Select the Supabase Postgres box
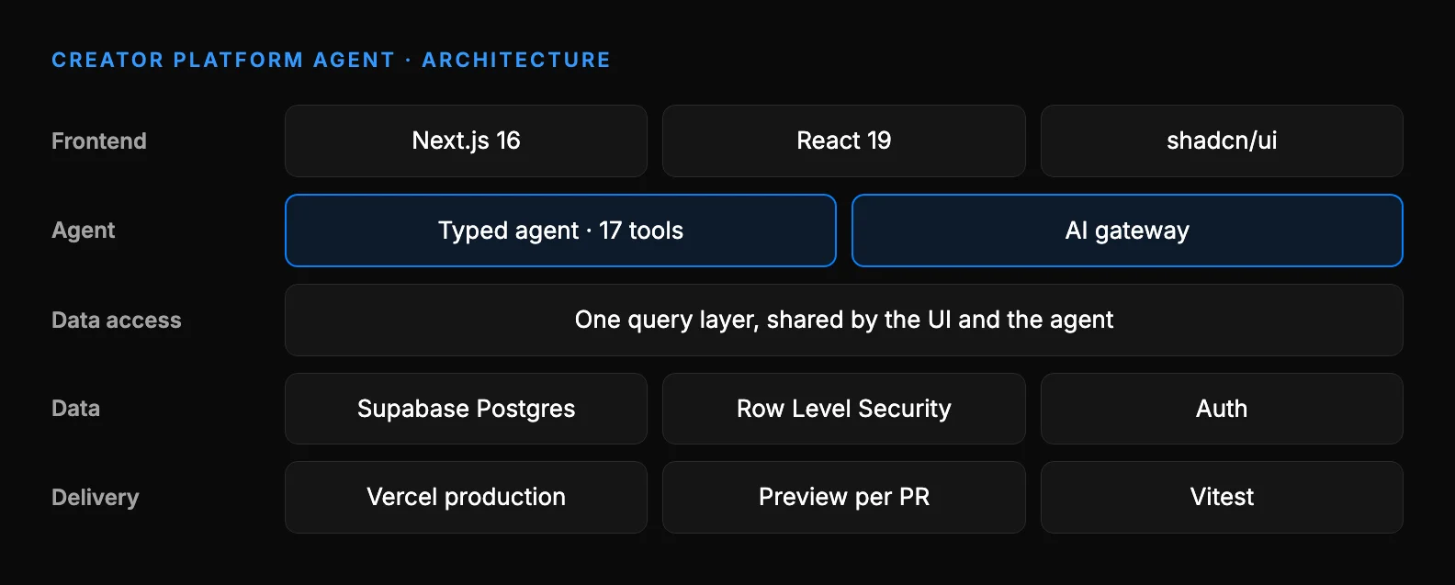 coord(466,409)
